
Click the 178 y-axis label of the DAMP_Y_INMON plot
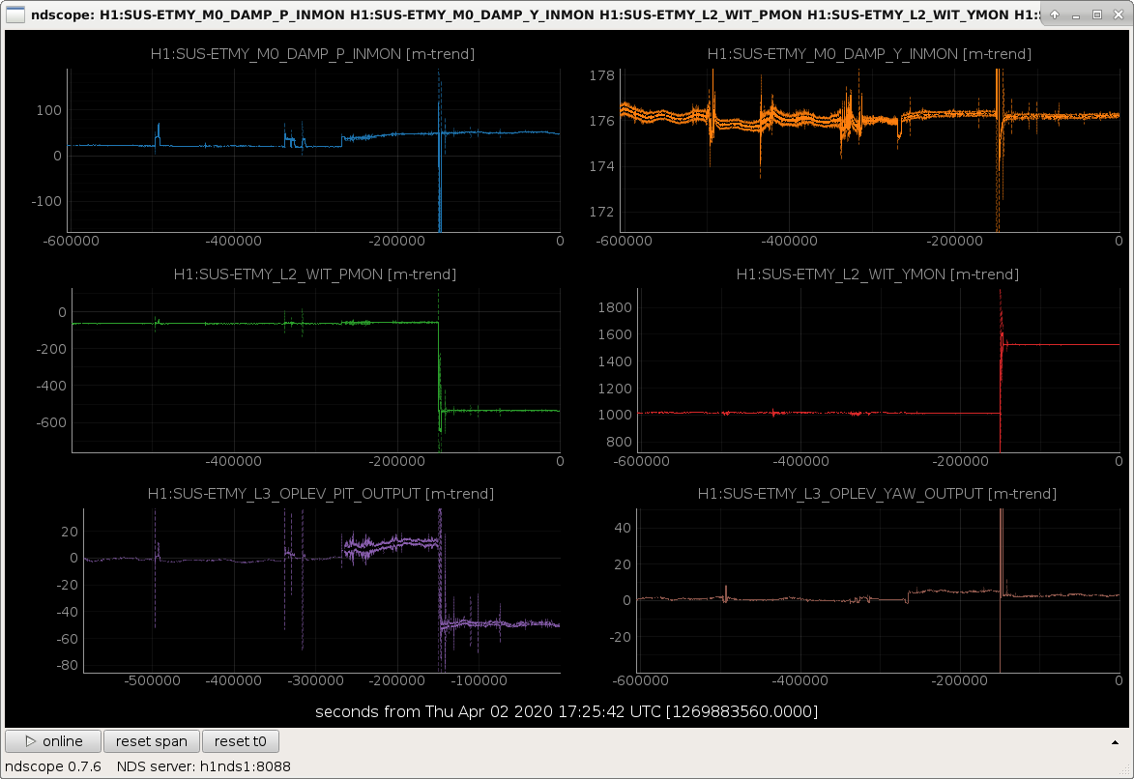point(601,75)
